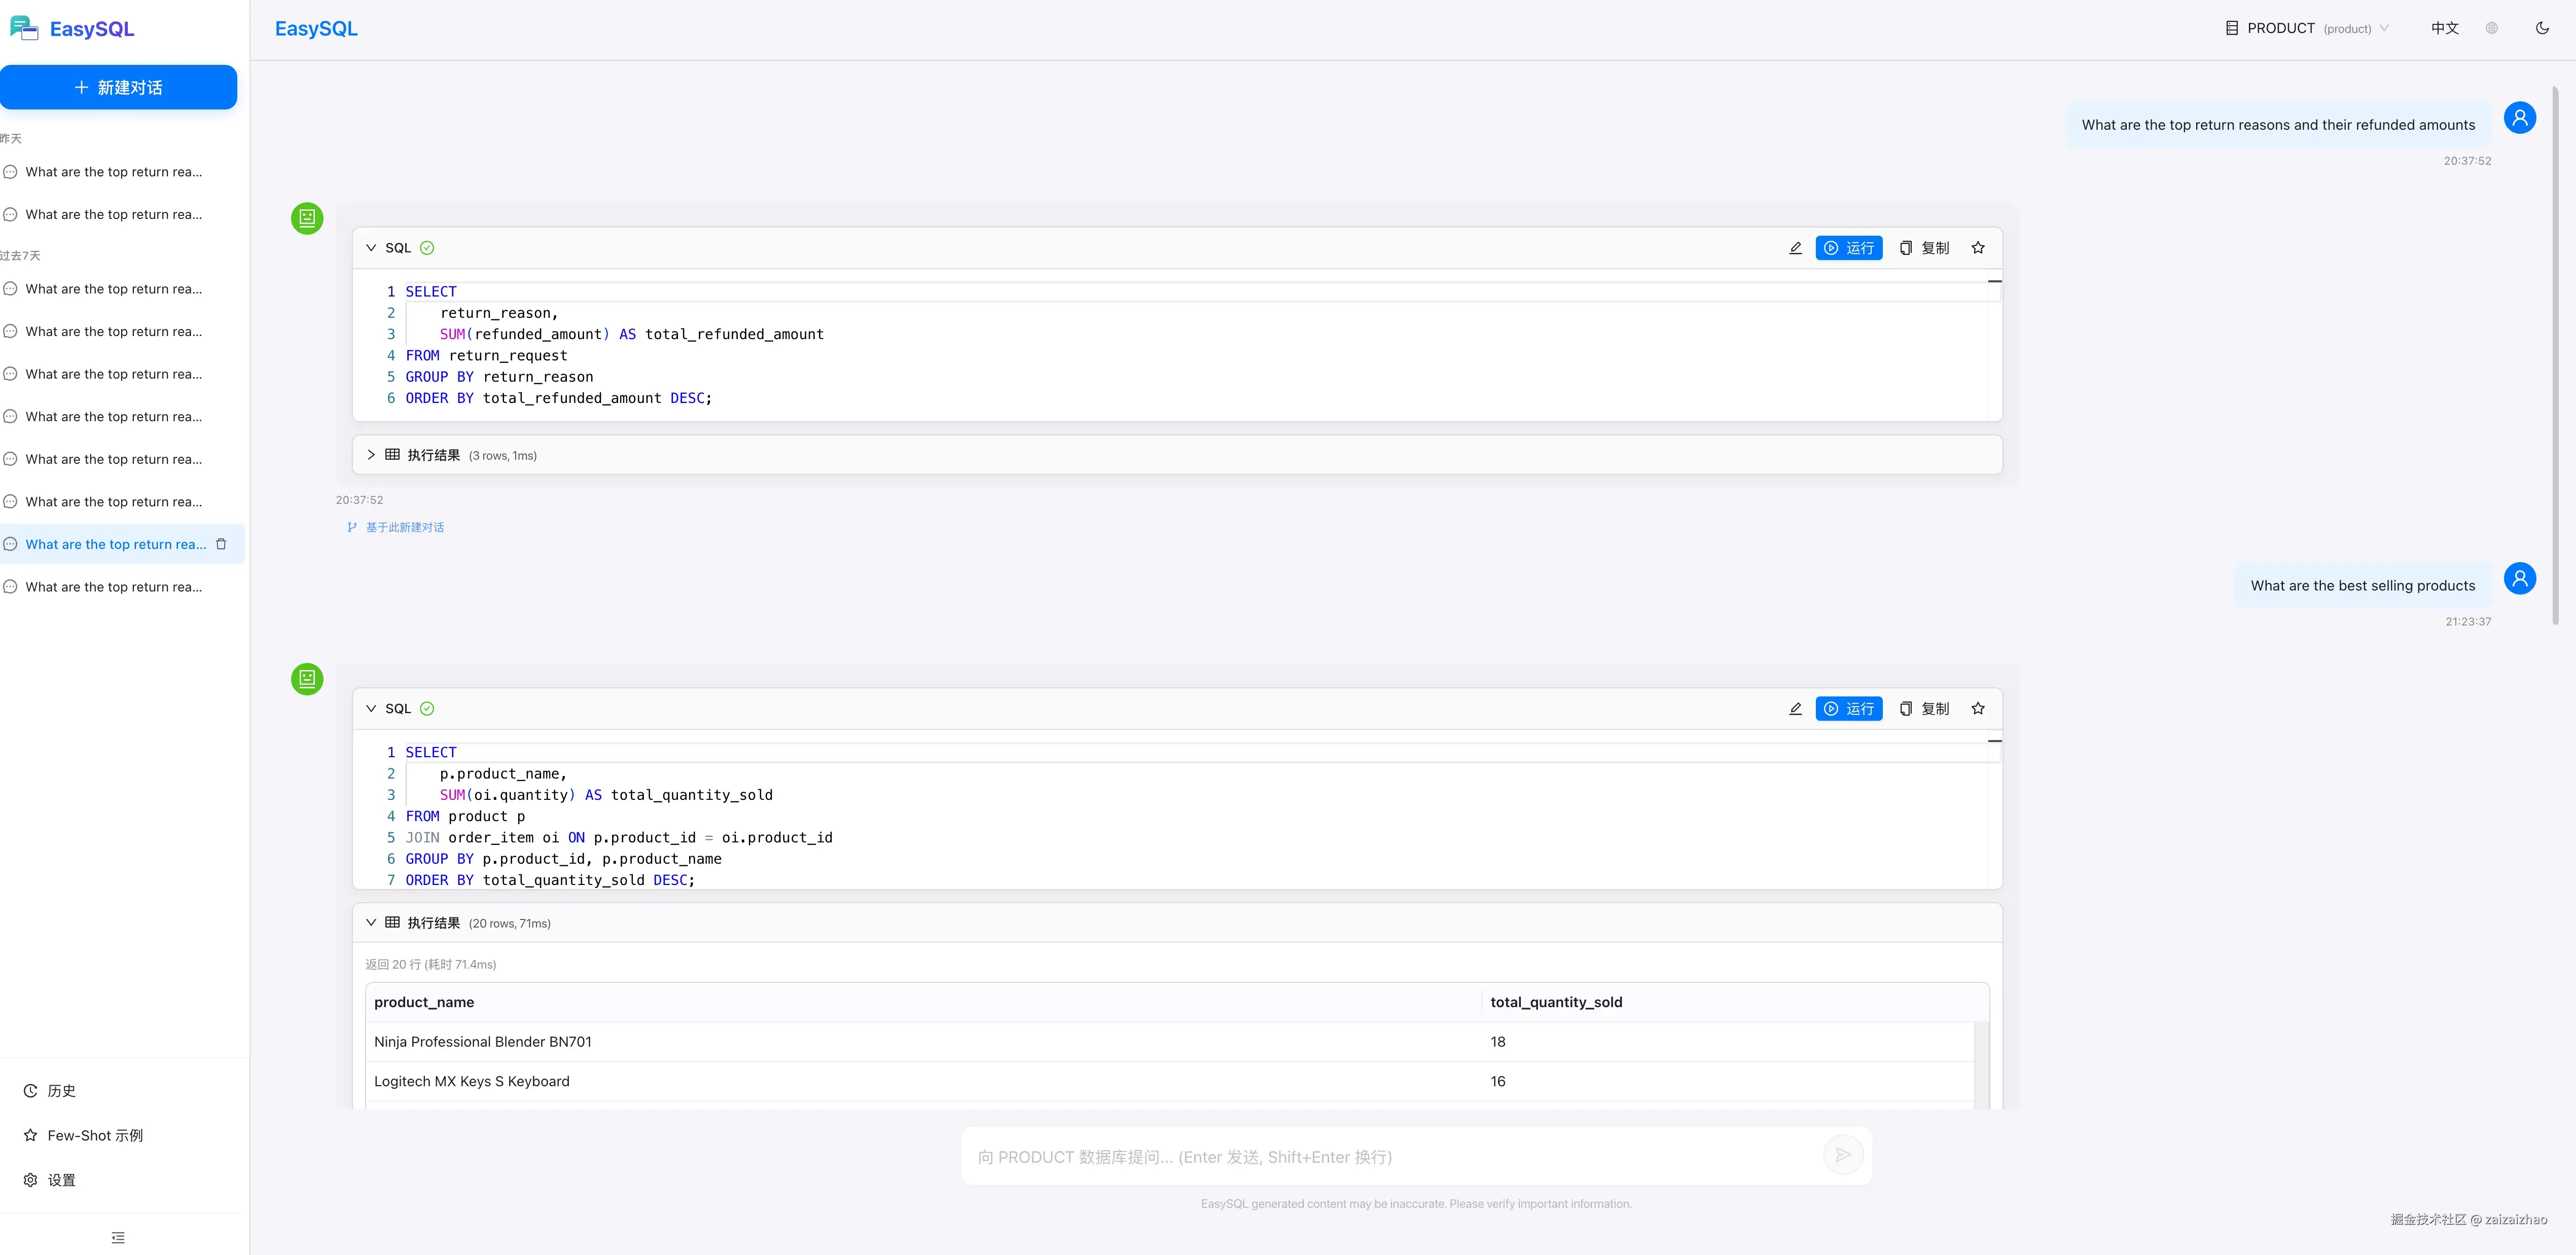Screen dimensions: 2576x1255
Task: Collapse the first SQL code block chevron
Action: click(371, 248)
